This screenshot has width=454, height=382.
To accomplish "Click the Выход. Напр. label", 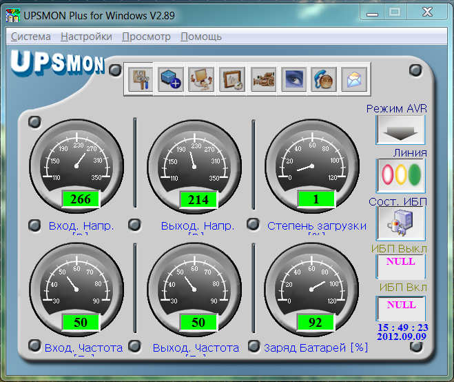I will click(198, 225).
